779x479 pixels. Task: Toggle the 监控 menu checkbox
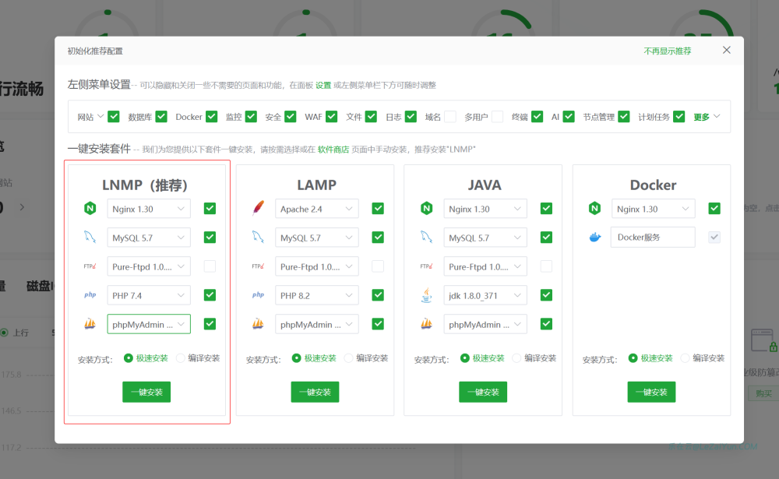pos(251,117)
